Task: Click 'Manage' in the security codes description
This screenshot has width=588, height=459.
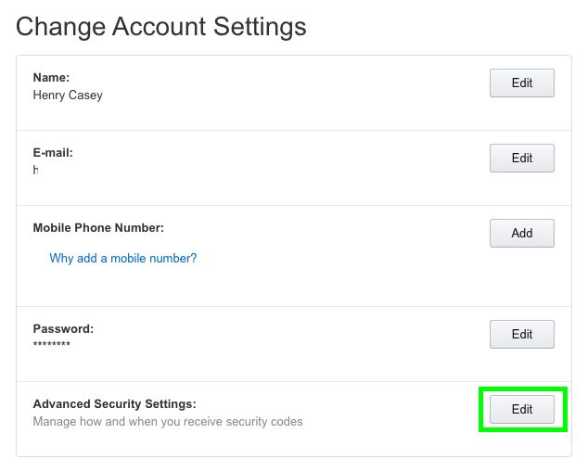Action: pyautogui.click(x=55, y=422)
